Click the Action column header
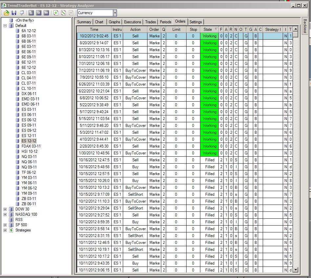311x278 pixels. point(135,29)
